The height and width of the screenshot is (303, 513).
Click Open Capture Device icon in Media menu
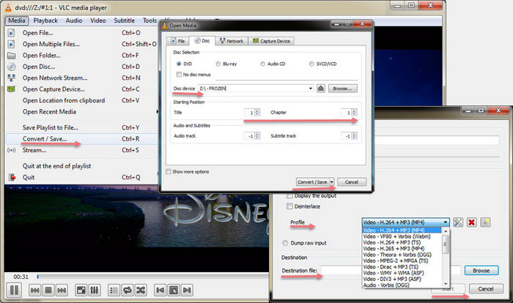click(x=12, y=89)
